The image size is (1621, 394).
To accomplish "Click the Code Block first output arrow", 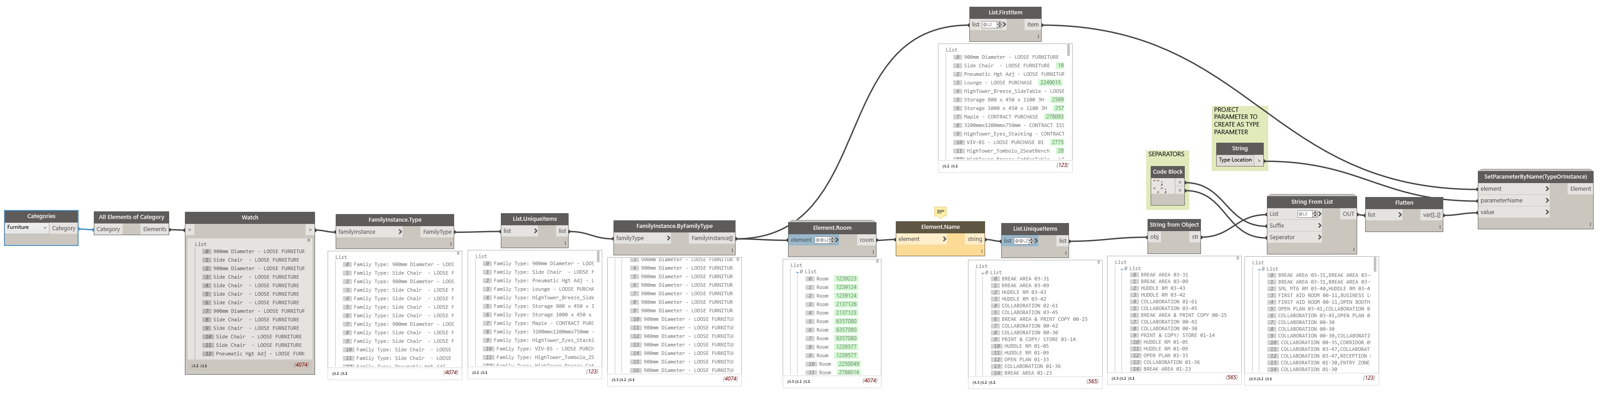I will coord(1180,183).
